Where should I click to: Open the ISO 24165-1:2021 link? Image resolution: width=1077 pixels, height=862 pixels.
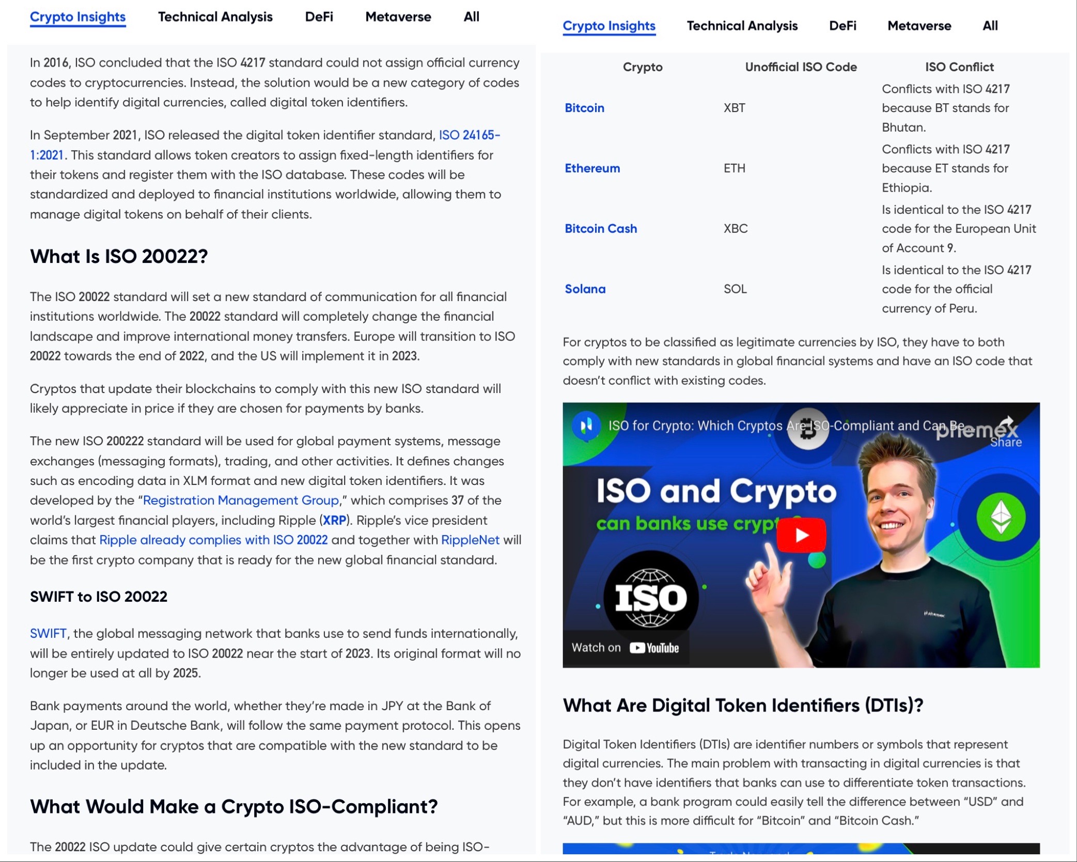(x=470, y=135)
